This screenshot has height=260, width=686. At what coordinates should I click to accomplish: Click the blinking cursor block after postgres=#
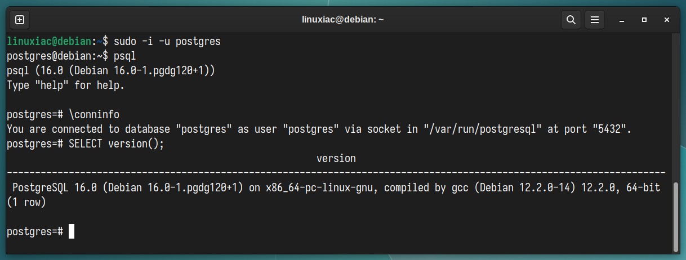pos(72,231)
